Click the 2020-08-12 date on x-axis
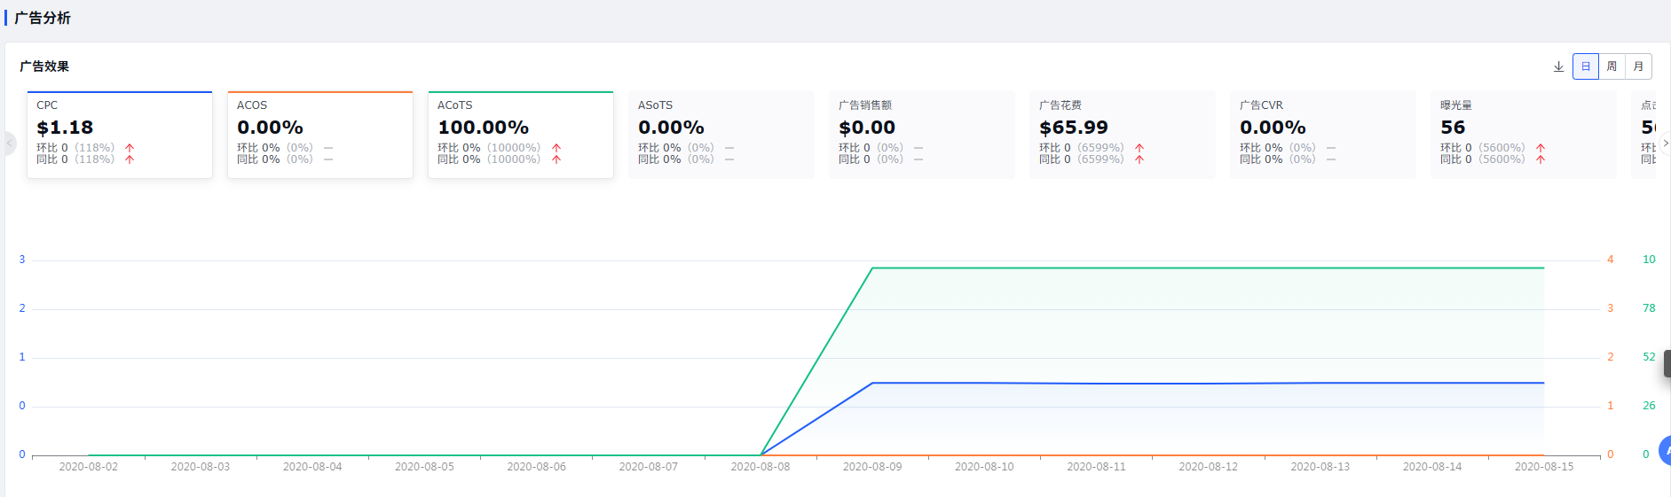 (x=1208, y=467)
